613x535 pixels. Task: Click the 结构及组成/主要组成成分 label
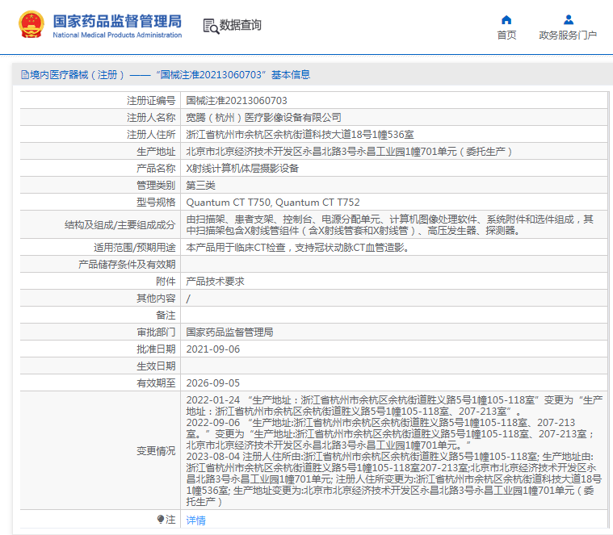tap(120, 225)
